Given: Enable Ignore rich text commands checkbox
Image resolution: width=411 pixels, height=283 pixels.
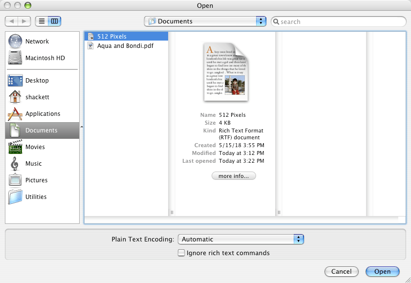Looking at the screenshot, I should (x=181, y=253).
